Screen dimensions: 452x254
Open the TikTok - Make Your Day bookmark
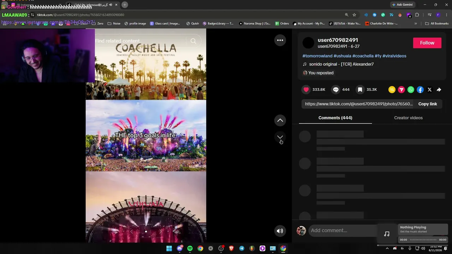click(345, 24)
